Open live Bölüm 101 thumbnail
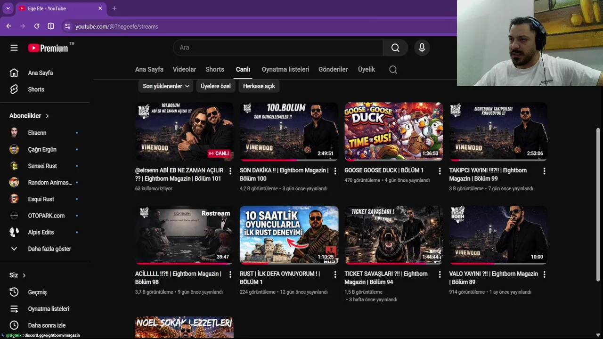Viewport: 603px width, 339px height. coord(184,131)
